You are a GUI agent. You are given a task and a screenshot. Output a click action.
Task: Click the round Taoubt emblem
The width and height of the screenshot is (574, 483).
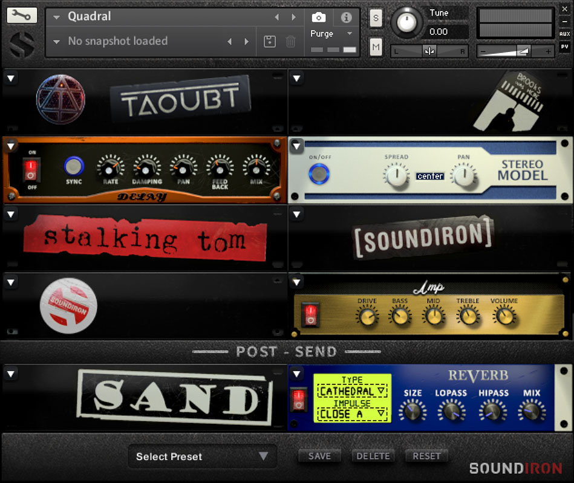tap(60, 99)
